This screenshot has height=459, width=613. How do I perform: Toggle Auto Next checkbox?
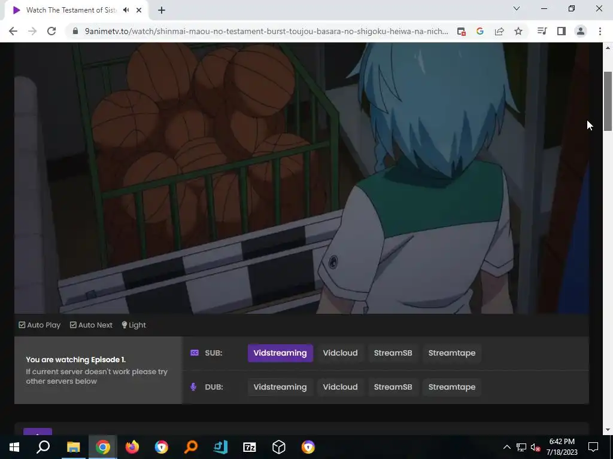[73, 325]
